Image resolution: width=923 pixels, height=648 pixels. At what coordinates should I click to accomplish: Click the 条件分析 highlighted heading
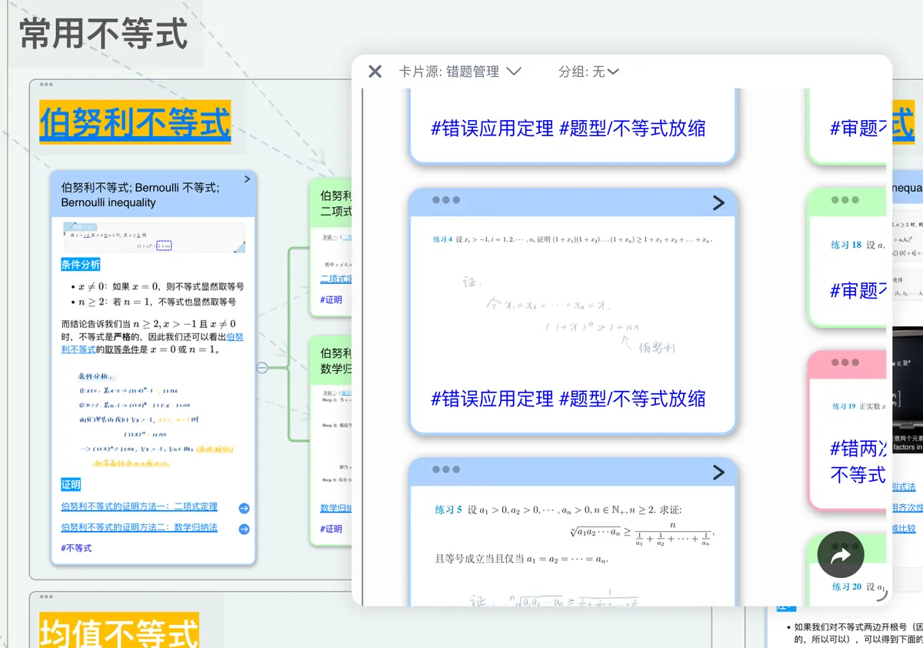[x=81, y=265]
